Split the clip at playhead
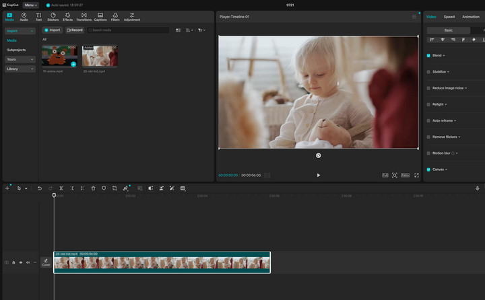485x300 pixels. pyautogui.click(x=61, y=188)
